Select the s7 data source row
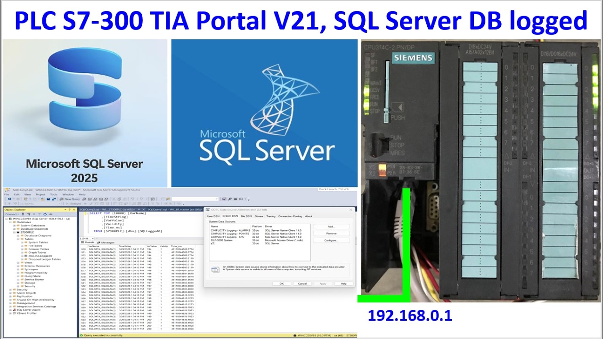Image resolution: width=603 pixels, height=339 pixels. click(x=260, y=243)
